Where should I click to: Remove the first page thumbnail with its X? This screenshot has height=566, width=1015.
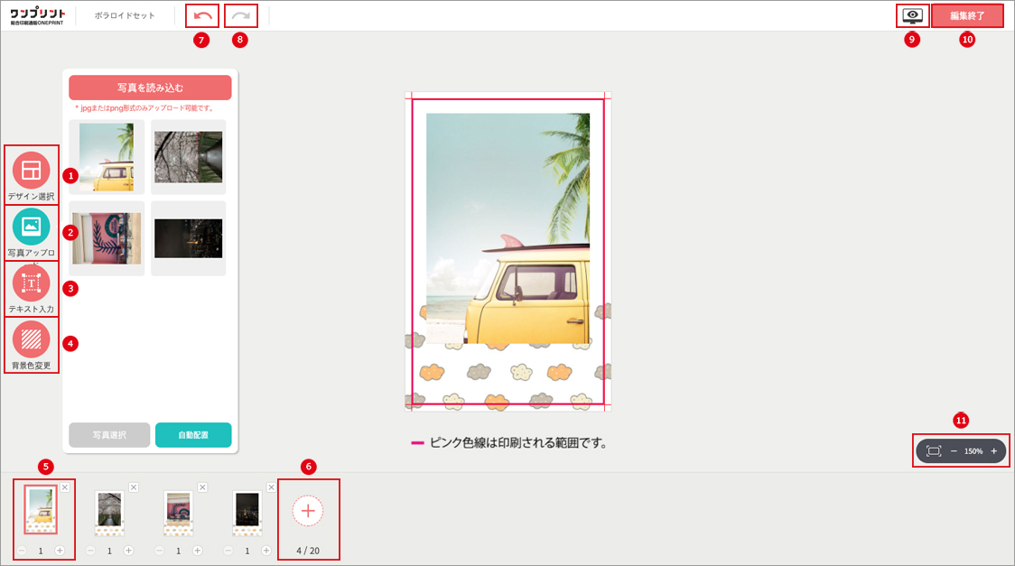(x=65, y=487)
